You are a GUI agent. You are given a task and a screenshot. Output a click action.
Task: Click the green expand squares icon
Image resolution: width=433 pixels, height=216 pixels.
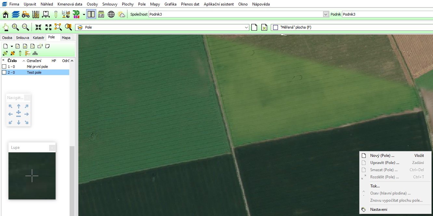tap(6, 53)
